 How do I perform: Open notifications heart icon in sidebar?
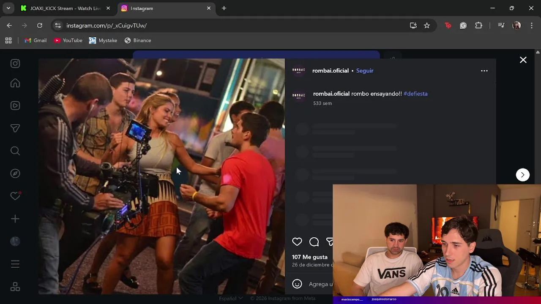[15, 196]
